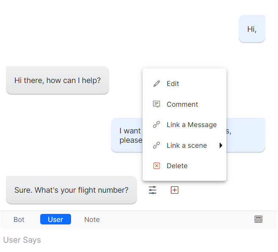278x252 pixels.
Task: Click in the User Says input field
Action: 127,240
